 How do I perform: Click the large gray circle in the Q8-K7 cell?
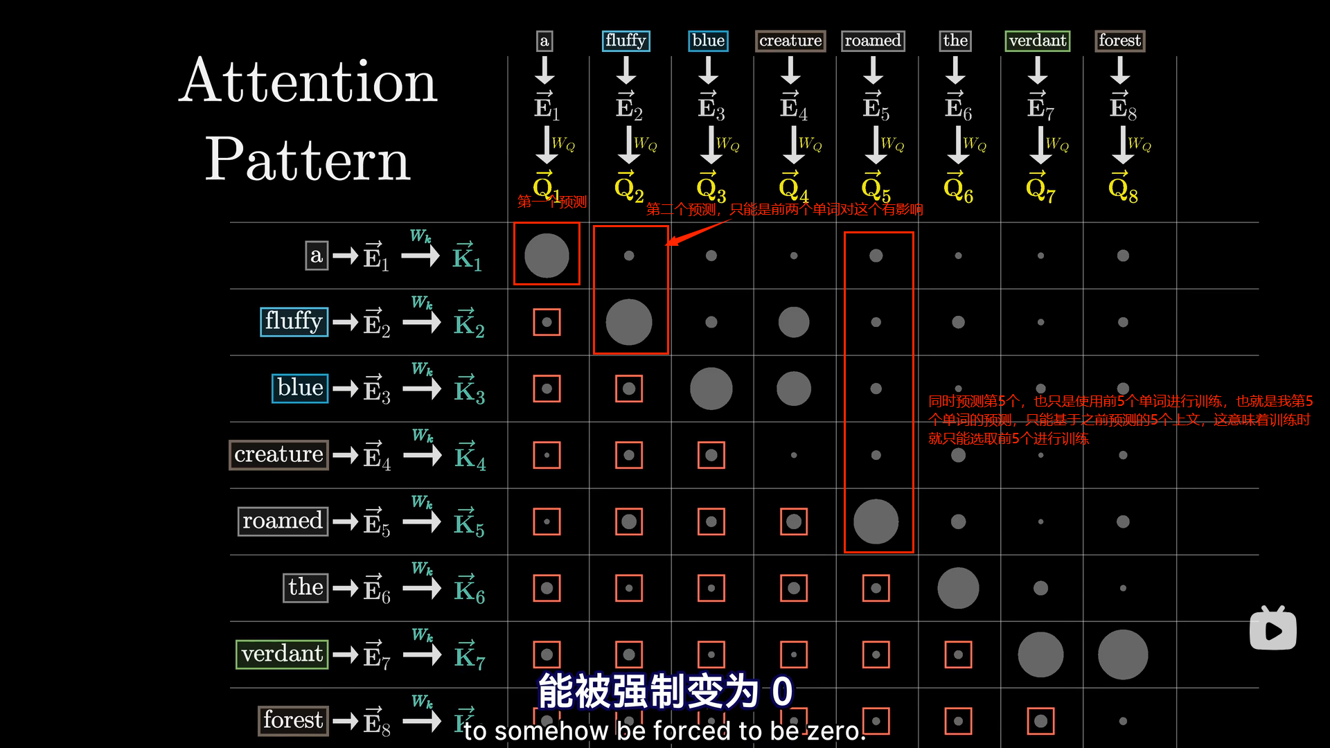[x=1123, y=654]
